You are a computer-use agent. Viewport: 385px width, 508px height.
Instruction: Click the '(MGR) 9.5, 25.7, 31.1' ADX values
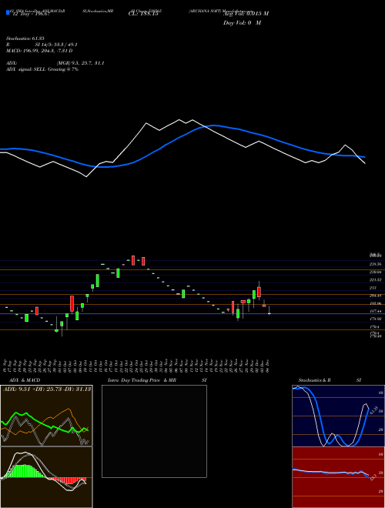pyautogui.click(x=80, y=63)
